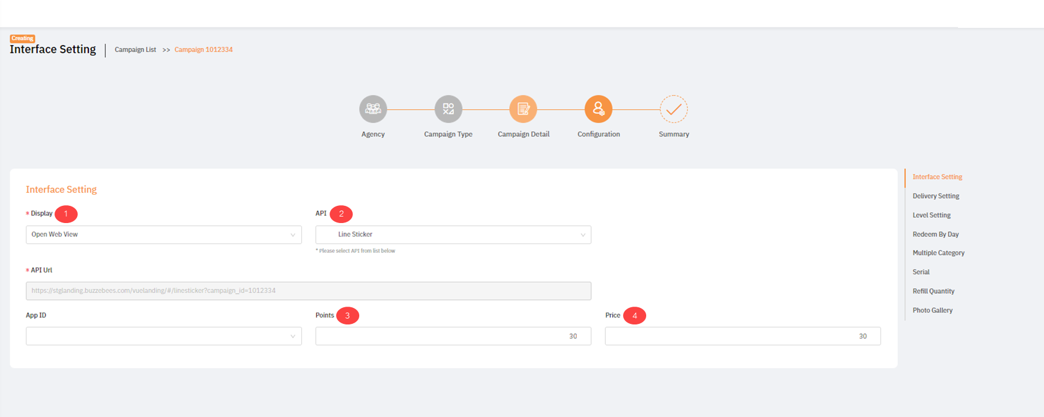The height and width of the screenshot is (417, 1044).
Task: Select the Summary checkmark step icon
Action: pos(673,109)
